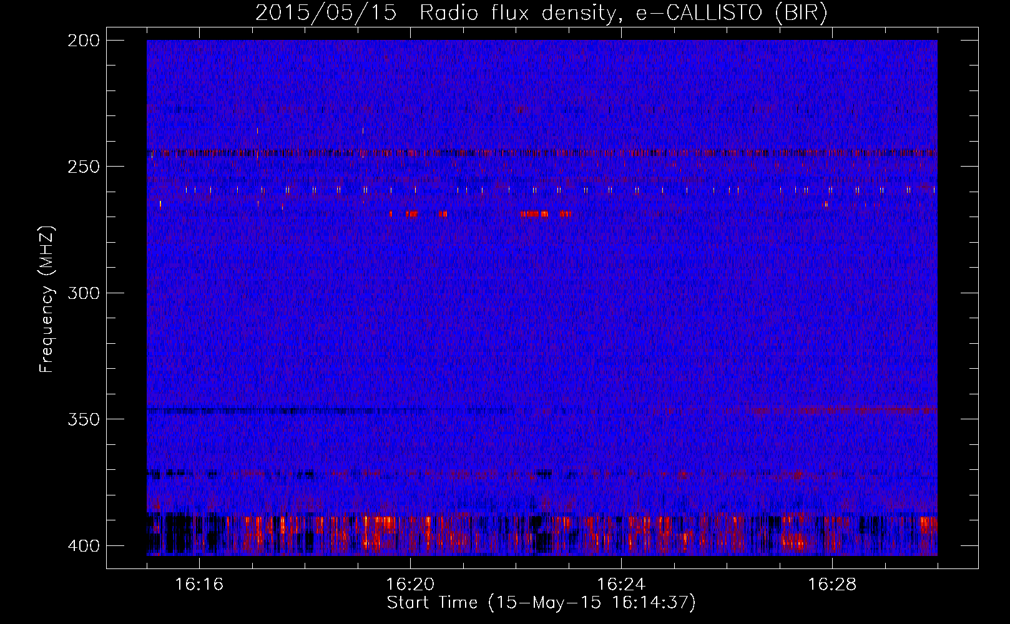
Task: Click the 16:28 time tick label
Action: [x=832, y=585]
